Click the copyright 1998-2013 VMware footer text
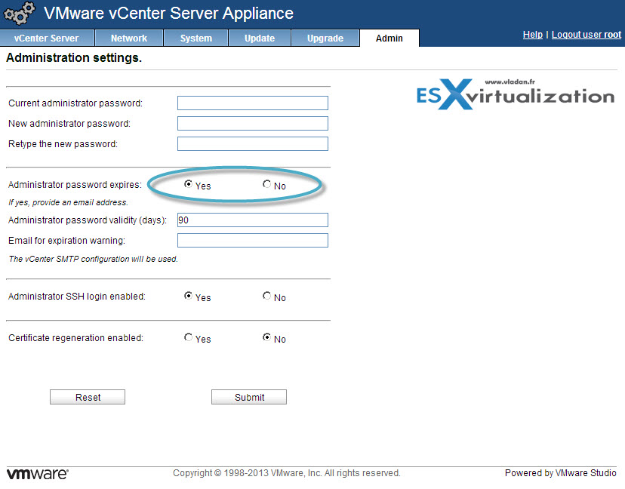Viewport: 625px width, 489px height. coord(287,473)
